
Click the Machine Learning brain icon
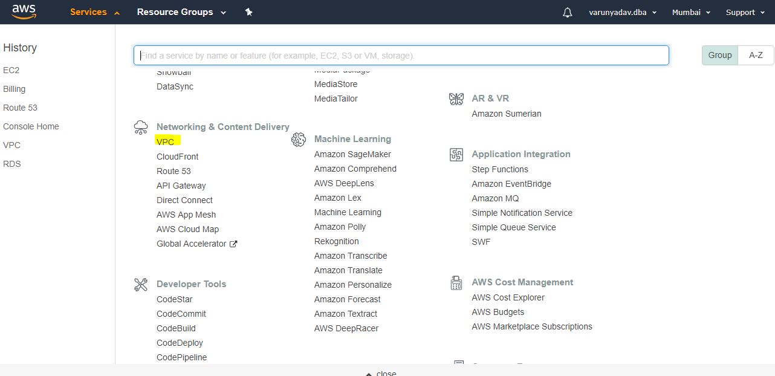tap(299, 140)
